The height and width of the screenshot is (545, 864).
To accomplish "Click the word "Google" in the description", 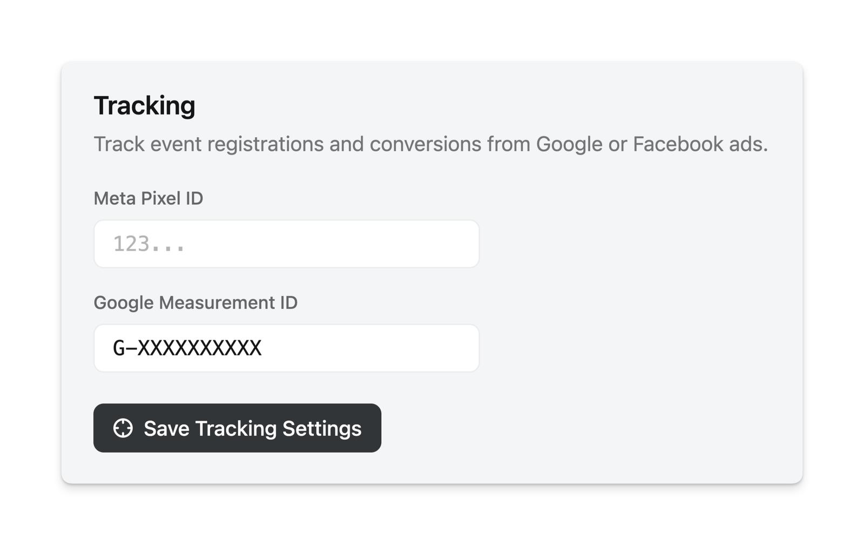I will coord(569,144).
